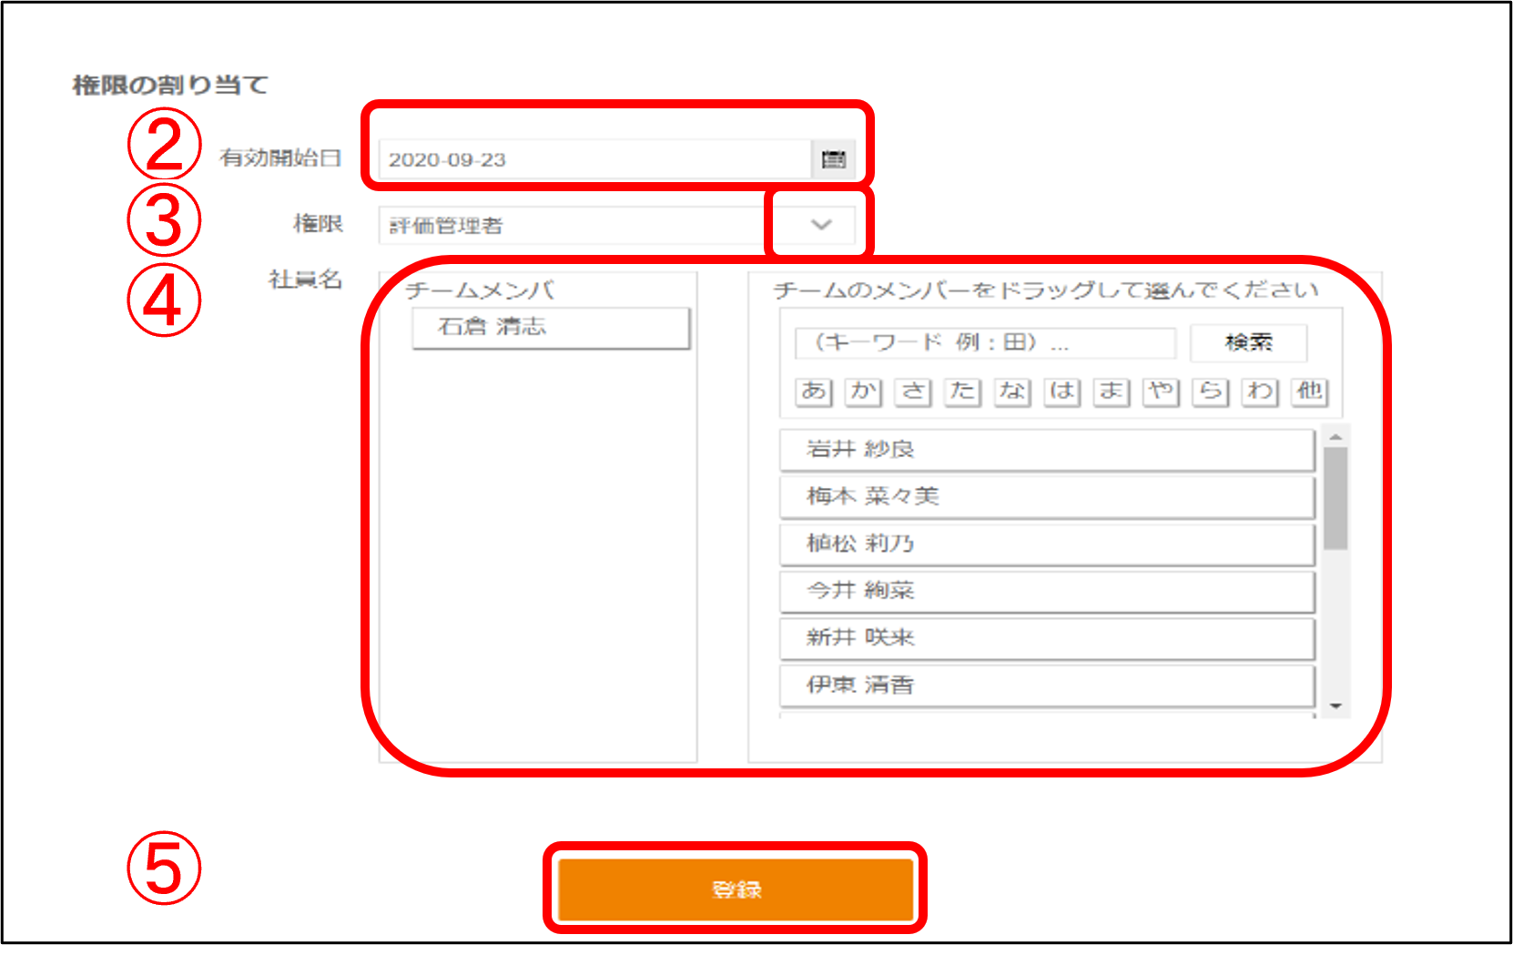1513x955 pixels.
Task: Select team member 石倉 清志
Action: [551, 328]
